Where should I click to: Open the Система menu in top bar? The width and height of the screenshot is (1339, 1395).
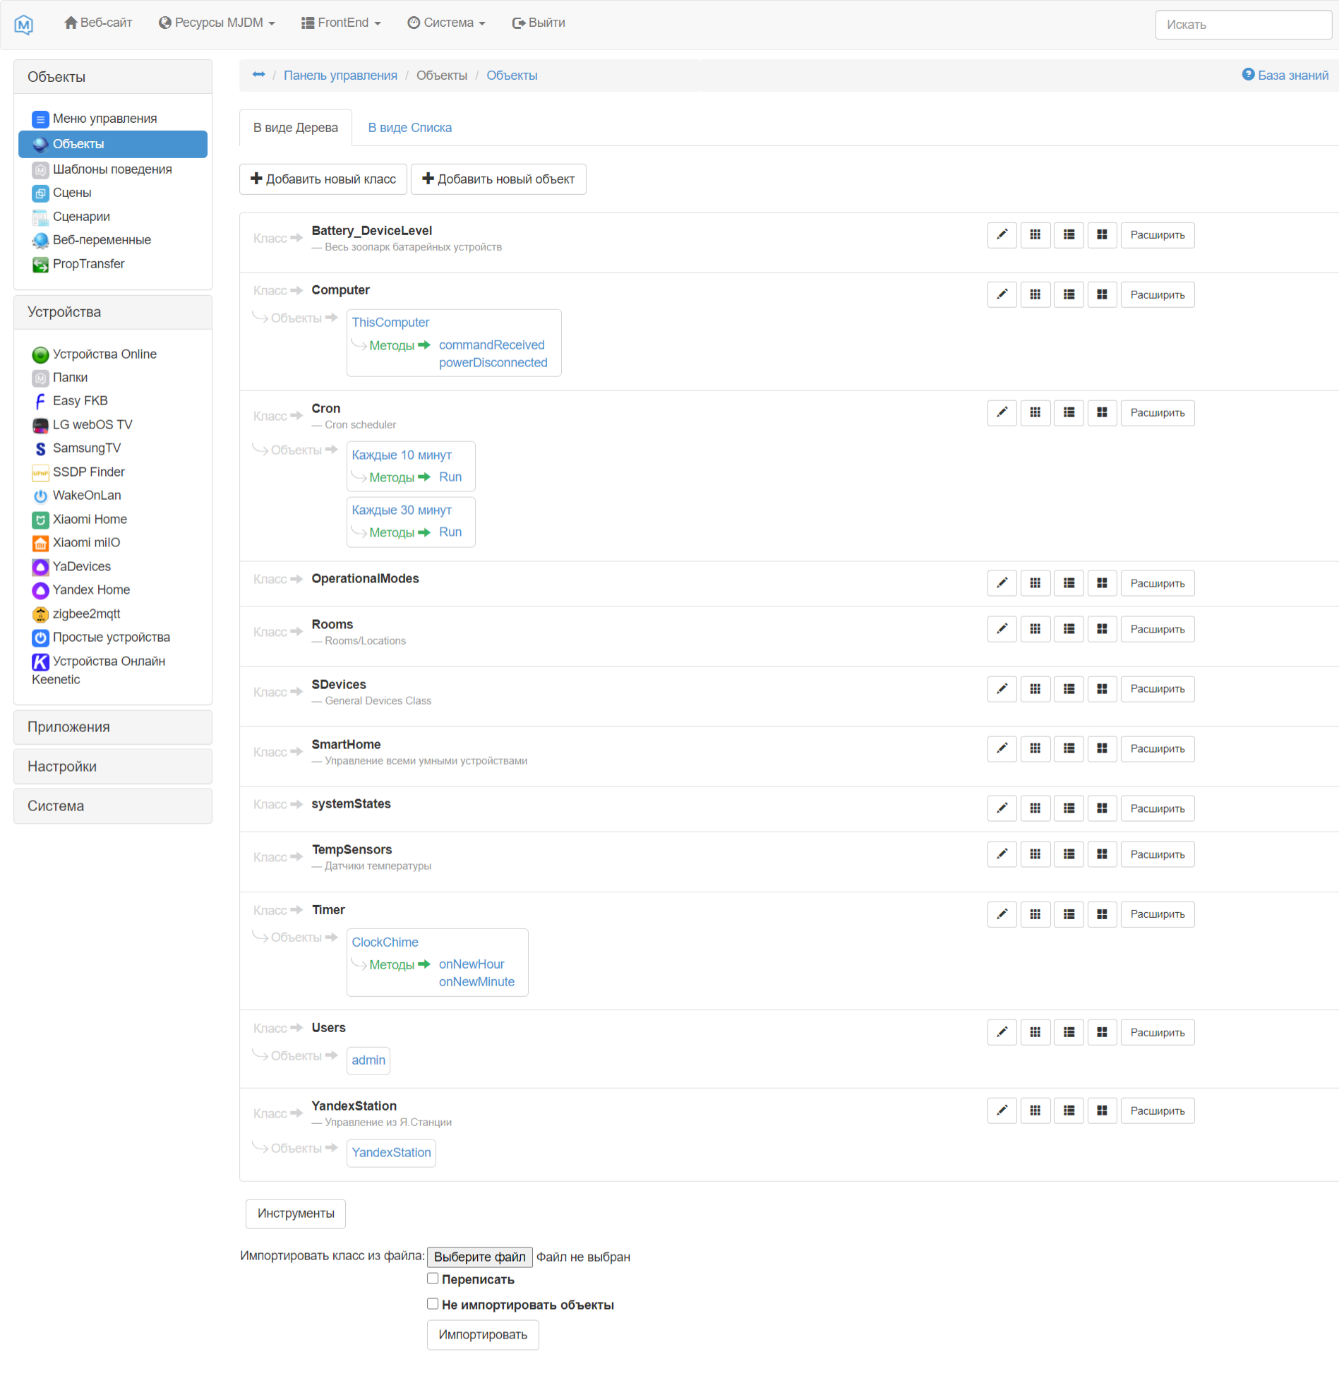[447, 23]
